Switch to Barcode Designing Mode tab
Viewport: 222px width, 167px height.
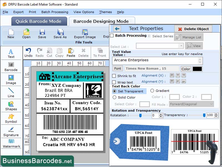tap(102, 21)
